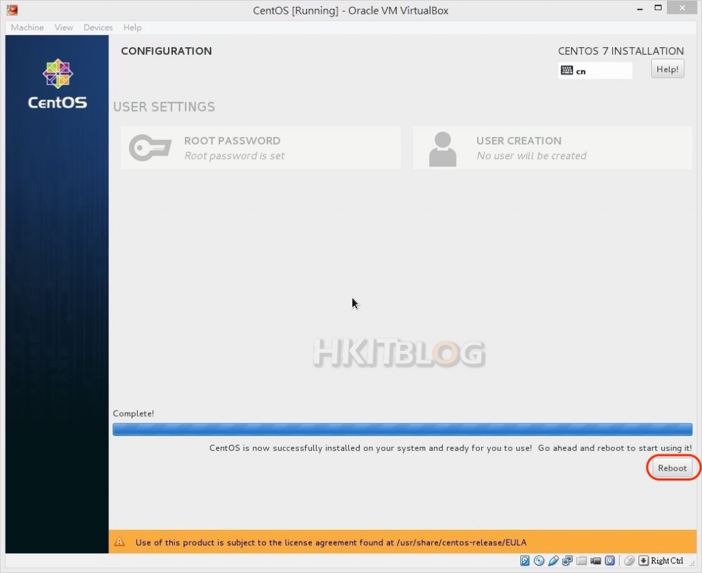
Task: Click the CentOS logo in sidebar
Action: 58,84
